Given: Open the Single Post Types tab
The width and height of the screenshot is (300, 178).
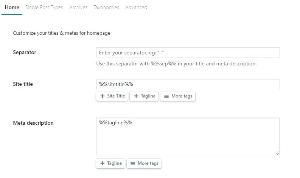Looking at the screenshot, I should 44,7.
